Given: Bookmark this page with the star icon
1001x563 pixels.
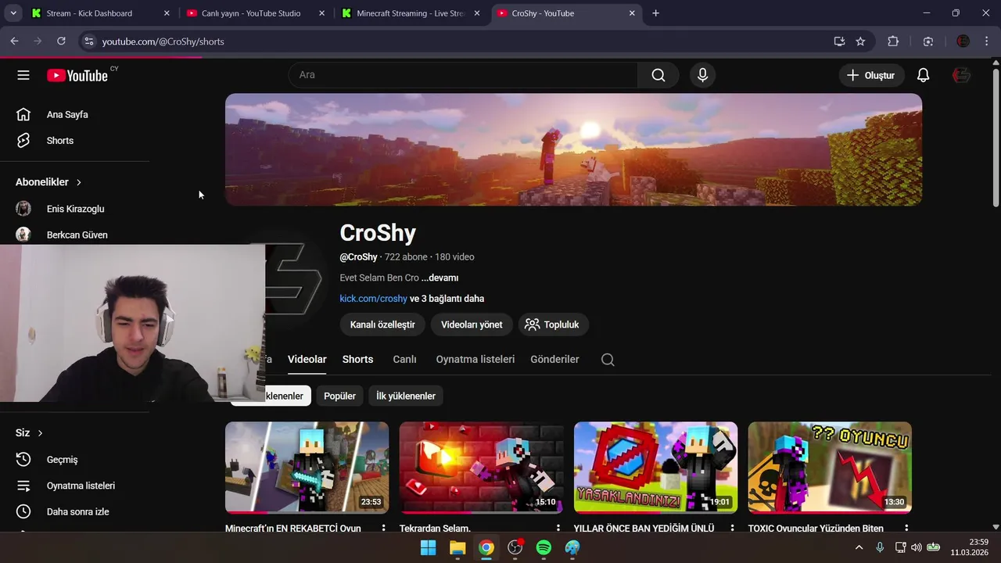Looking at the screenshot, I should 860,41.
